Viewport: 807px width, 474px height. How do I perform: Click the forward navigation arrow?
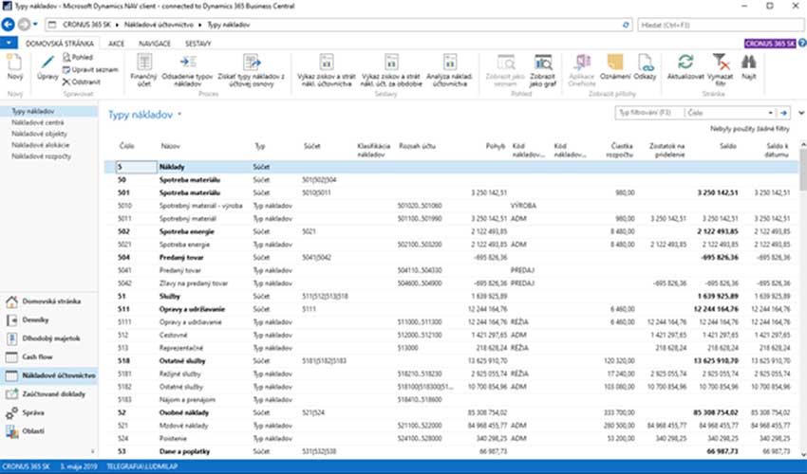tap(24, 24)
